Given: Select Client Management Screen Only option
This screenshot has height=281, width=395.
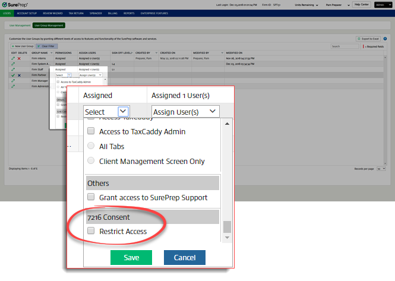Looking at the screenshot, I should [x=91, y=161].
